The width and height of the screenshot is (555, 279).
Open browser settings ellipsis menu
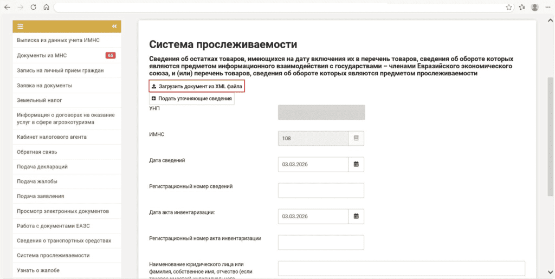pos(547,7)
